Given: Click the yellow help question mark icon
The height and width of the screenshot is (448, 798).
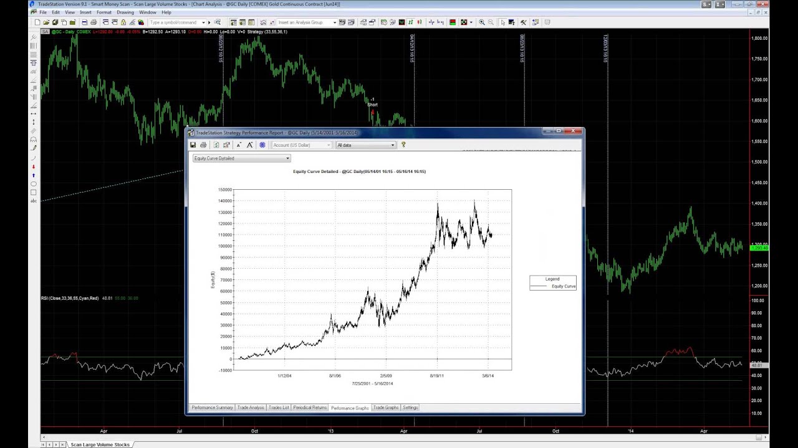Looking at the screenshot, I should [403, 145].
